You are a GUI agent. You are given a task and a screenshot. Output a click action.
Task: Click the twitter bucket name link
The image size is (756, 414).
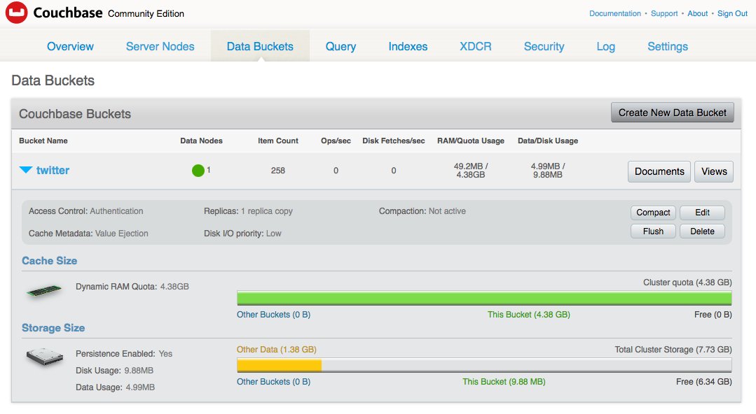coord(53,170)
